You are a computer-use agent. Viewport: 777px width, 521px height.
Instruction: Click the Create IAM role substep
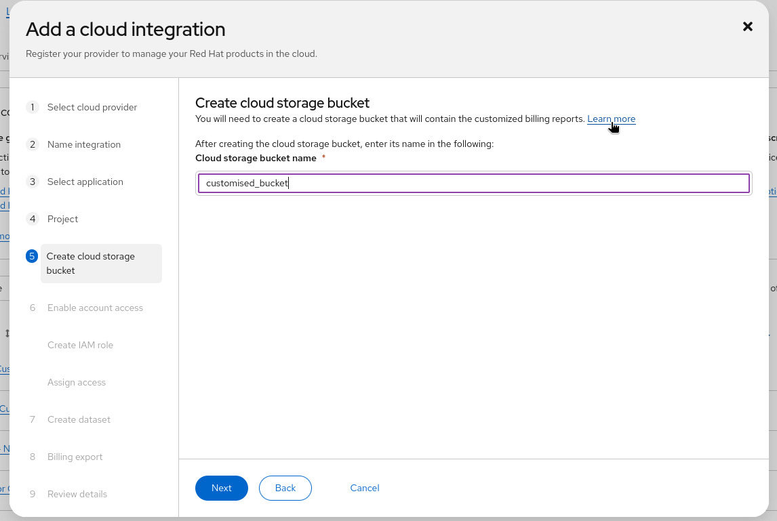tap(80, 345)
